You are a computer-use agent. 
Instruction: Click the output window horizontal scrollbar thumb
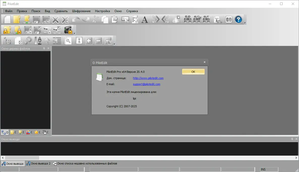[x=22, y=158]
